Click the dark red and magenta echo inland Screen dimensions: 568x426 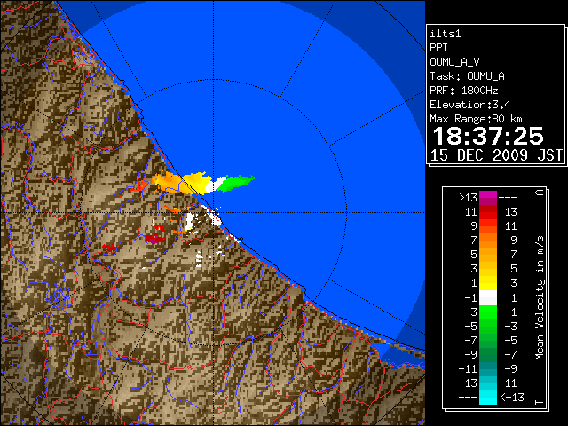coord(154,239)
